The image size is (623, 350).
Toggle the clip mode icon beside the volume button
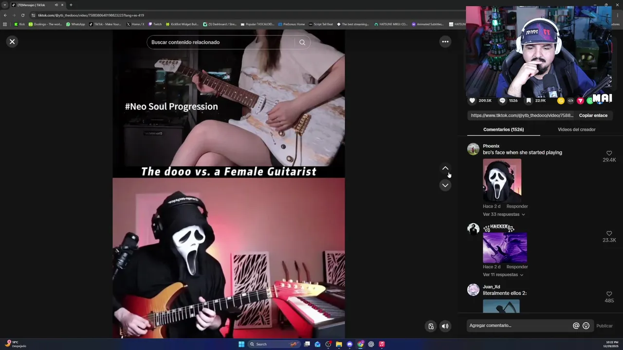(x=431, y=326)
